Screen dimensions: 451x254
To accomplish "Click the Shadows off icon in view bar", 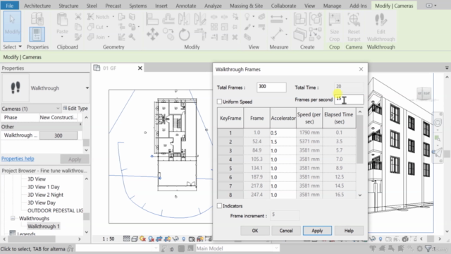I will pos(151,238).
